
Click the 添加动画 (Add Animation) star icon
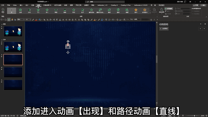(162, 10)
